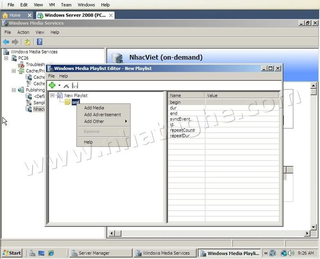The image size is (320, 259).
Task: Click Show Desktop quick launch icon
Action: pos(42,253)
